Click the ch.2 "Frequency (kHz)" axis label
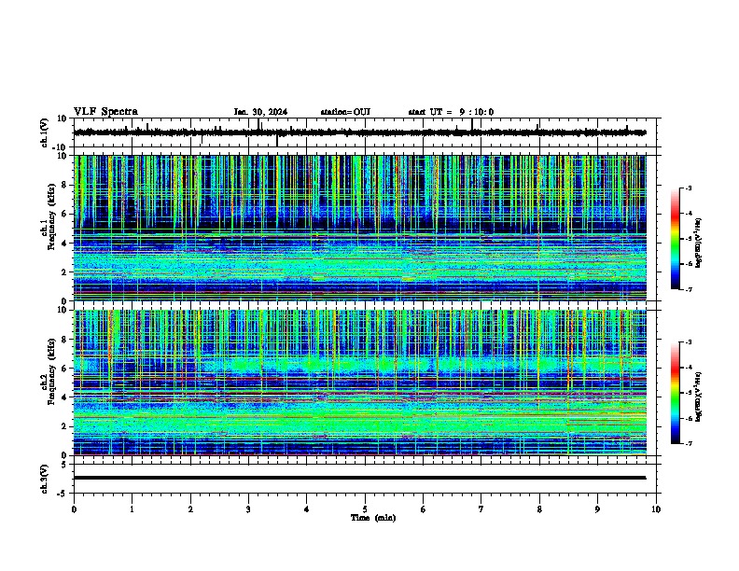Image resolution: width=739 pixels, height=571 pixels. [51, 371]
